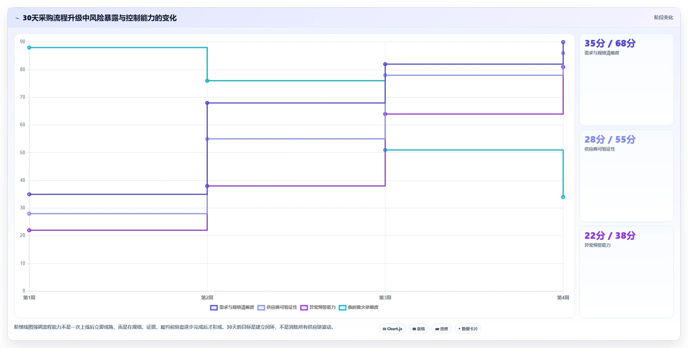Click the 进度 tag pill
This screenshot has width=688, height=348.
(442, 329)
